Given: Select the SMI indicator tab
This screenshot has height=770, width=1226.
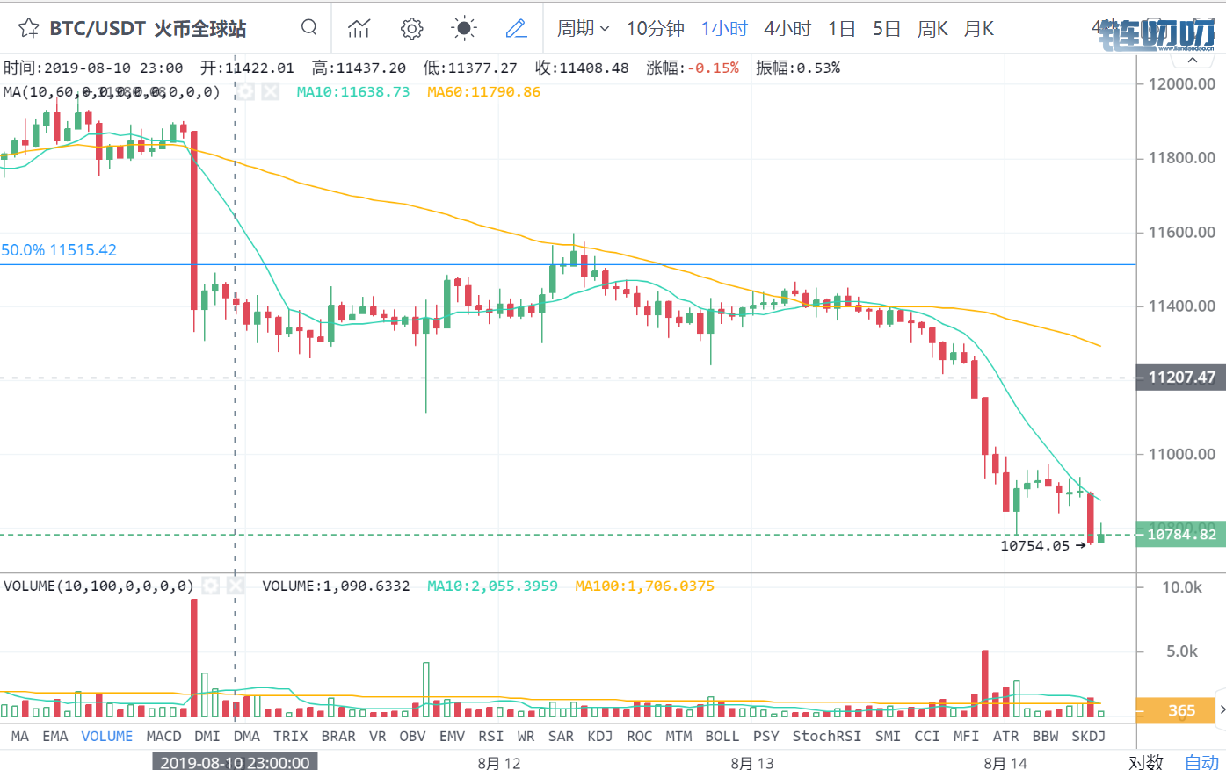Looking at the screenshot, I should click(888, 736).
